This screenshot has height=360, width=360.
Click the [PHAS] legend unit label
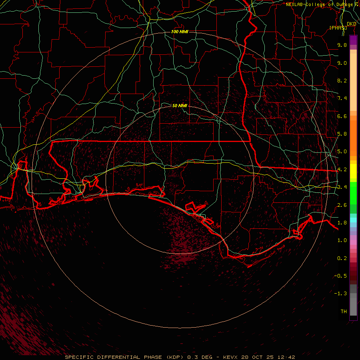(x=338, y=28)
